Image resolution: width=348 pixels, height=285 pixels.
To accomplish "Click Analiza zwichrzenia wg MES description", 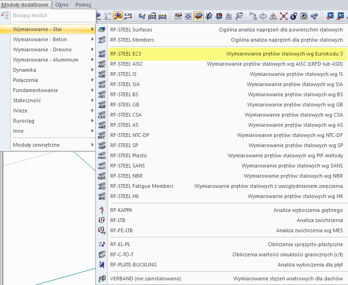I will point(310,230).
